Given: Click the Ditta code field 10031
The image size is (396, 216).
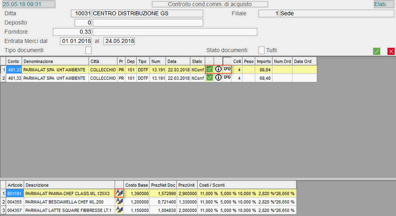Looking at the screenshot, I should tap(81, 14).
